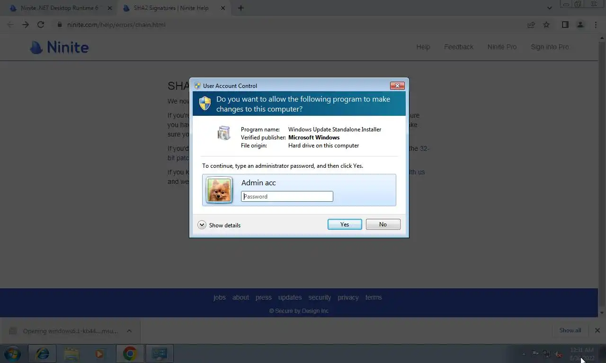Switch to SHA2 Signatures Ninite Help tab
The width and height of the screenshot is (606, 363).
(171, 8)
